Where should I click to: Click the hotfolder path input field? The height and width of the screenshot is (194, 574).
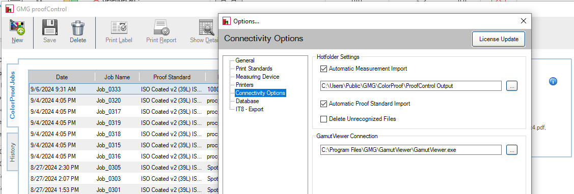[x=411, y=86]
